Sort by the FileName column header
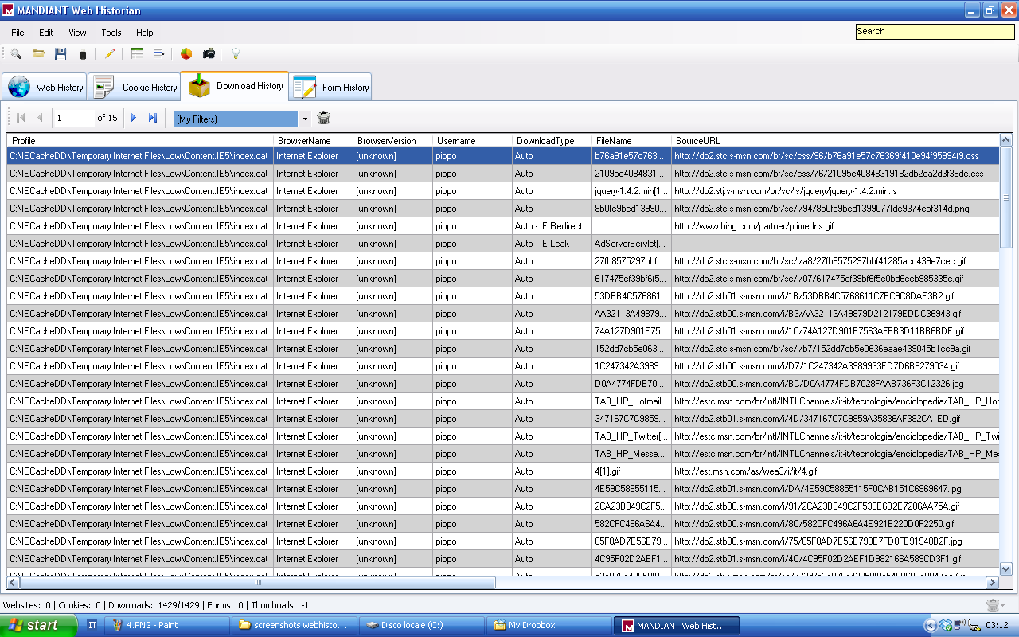1019x637 pixels. [631, 141]
